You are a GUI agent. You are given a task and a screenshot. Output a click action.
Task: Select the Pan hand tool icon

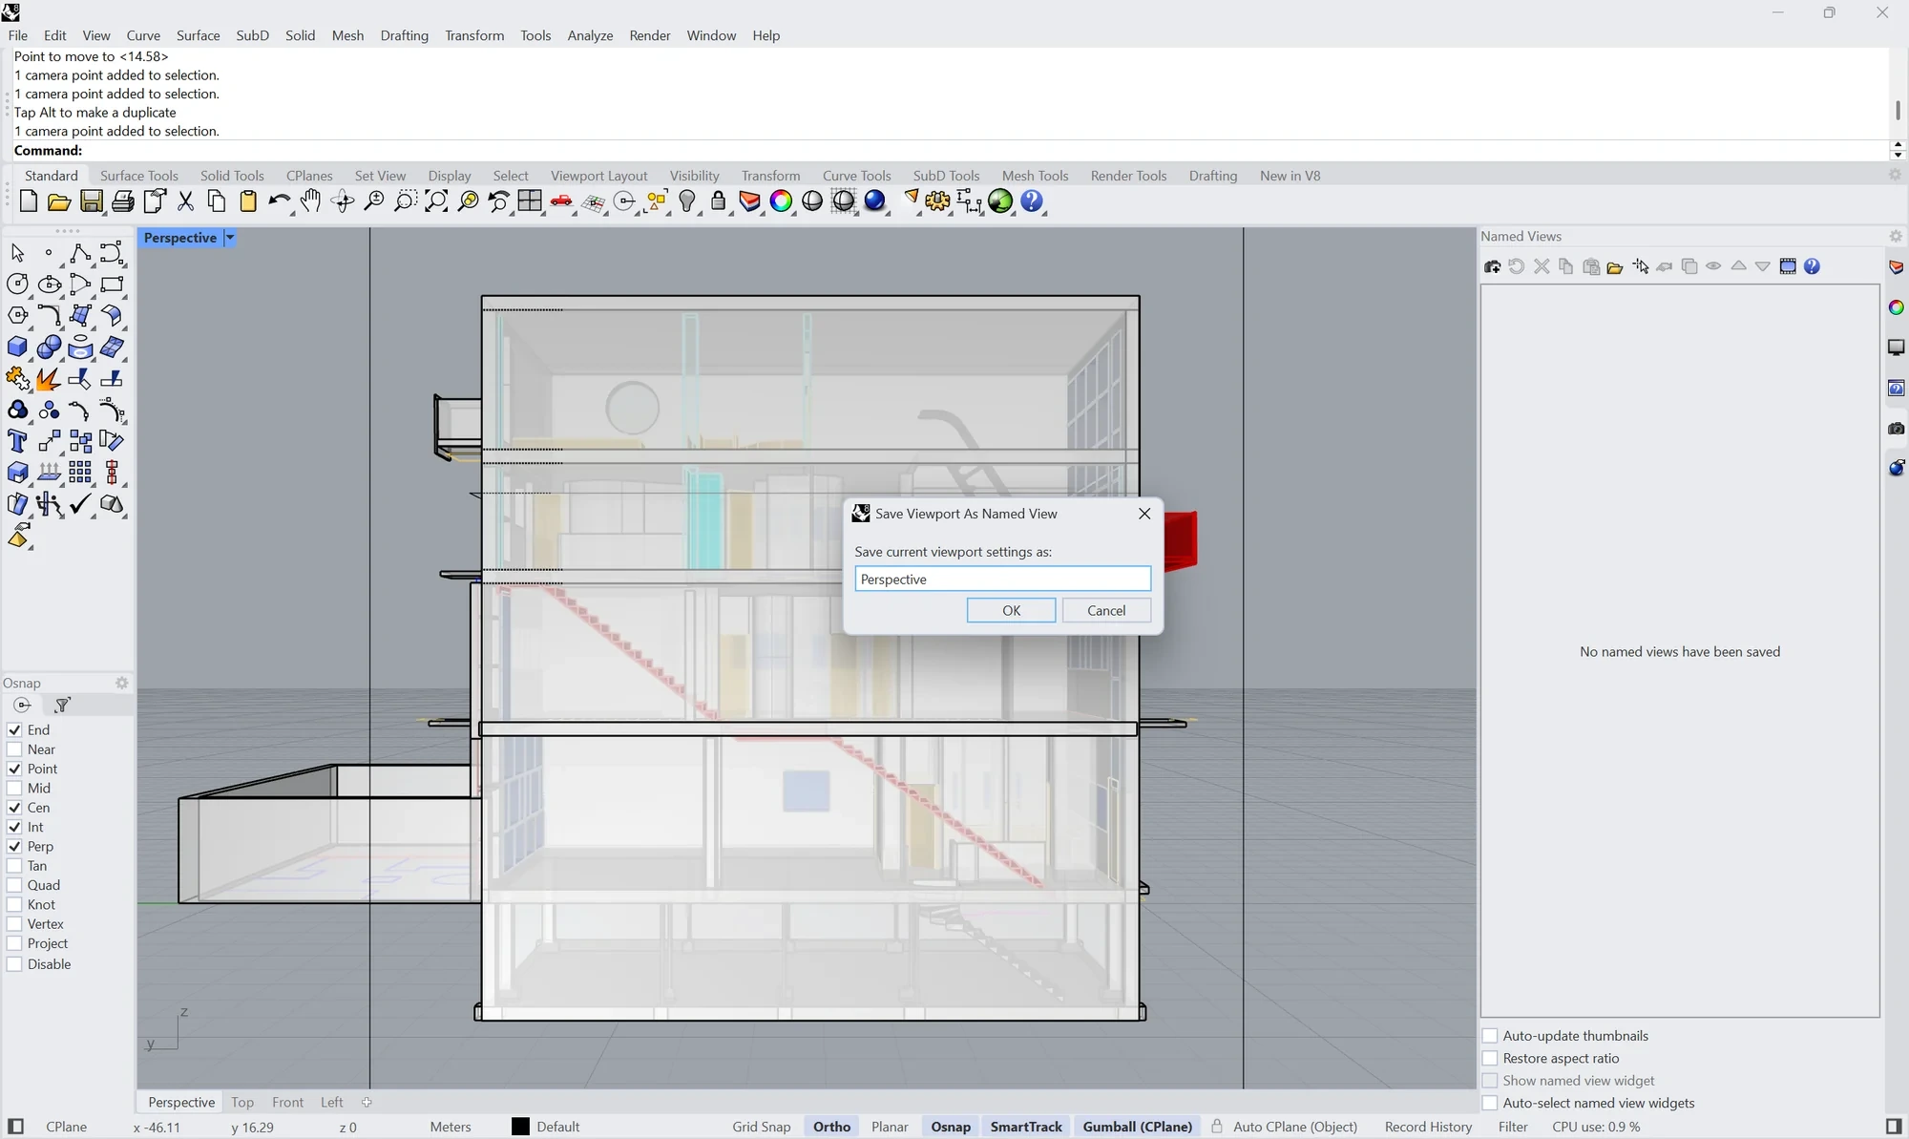(x=310, y=201)
